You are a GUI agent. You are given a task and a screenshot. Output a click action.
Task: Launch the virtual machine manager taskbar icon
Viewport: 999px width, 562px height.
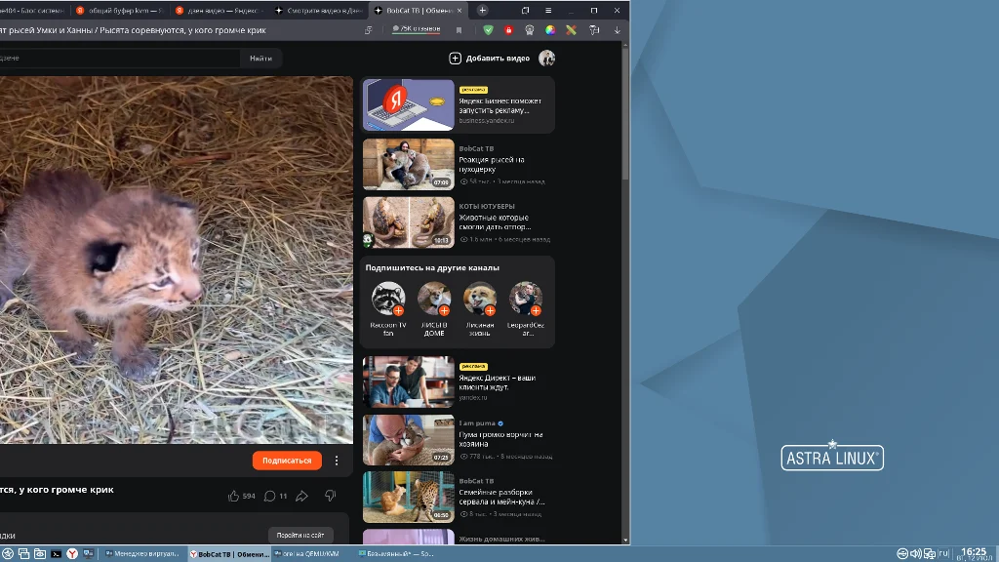point(88,554)
